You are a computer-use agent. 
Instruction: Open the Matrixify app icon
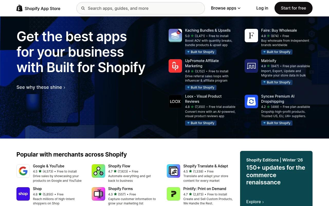pos(251,66)
